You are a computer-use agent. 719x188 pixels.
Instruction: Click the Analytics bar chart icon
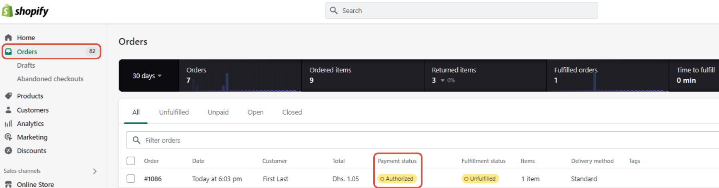pyautogui.click(x=8, y=123)
